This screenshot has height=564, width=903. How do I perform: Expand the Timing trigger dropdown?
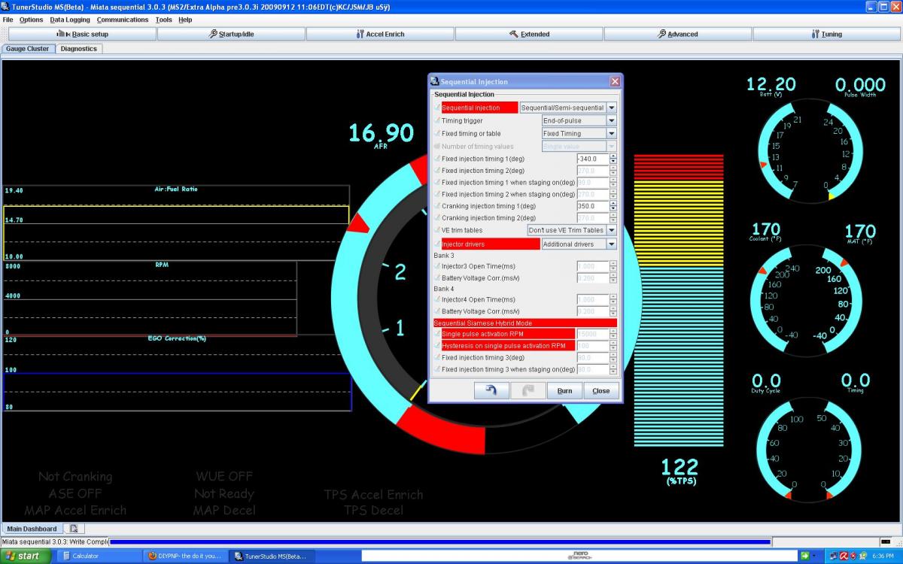tap(611, 120)
